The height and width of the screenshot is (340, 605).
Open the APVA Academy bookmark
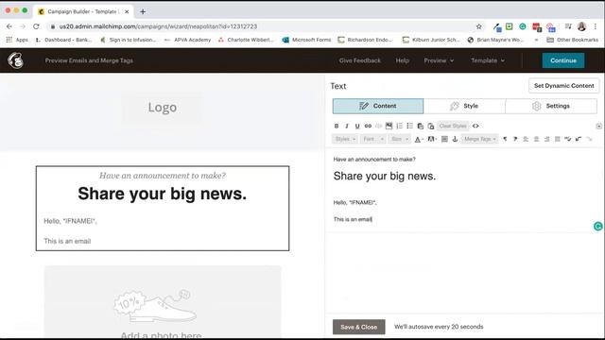click(187, 40)
